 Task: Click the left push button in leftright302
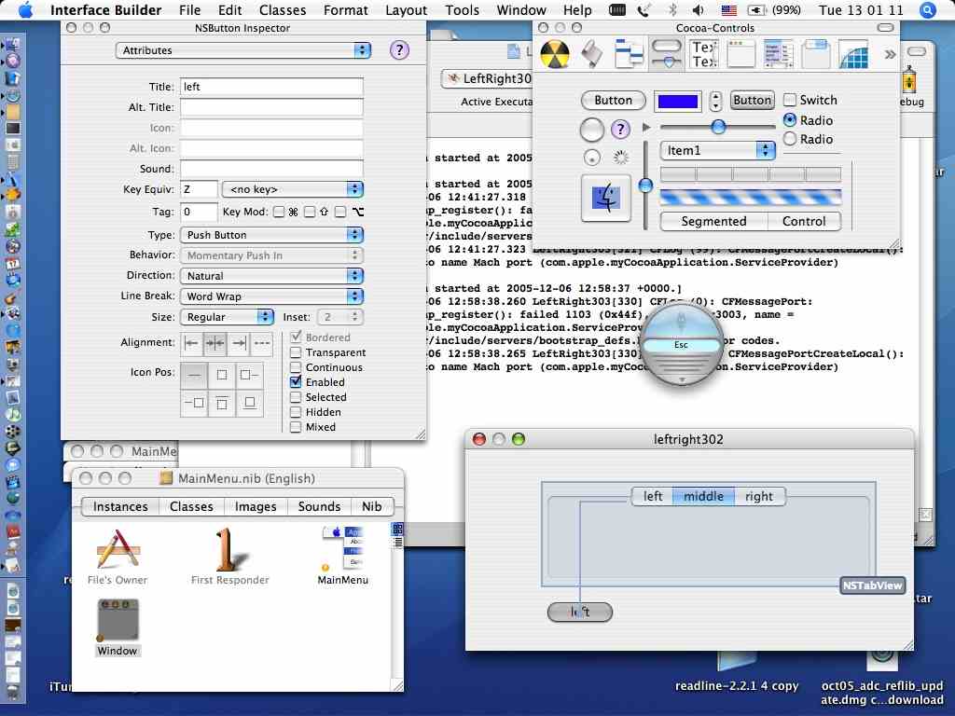(x=580, y=612)
